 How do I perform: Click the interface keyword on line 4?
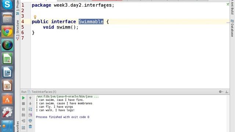point(64,22)
